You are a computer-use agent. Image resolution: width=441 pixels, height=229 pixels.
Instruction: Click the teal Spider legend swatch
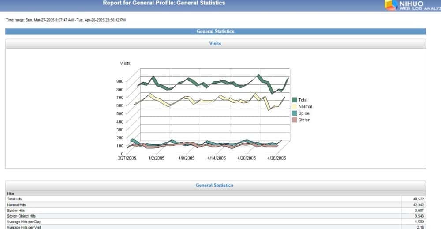point(294,113)
